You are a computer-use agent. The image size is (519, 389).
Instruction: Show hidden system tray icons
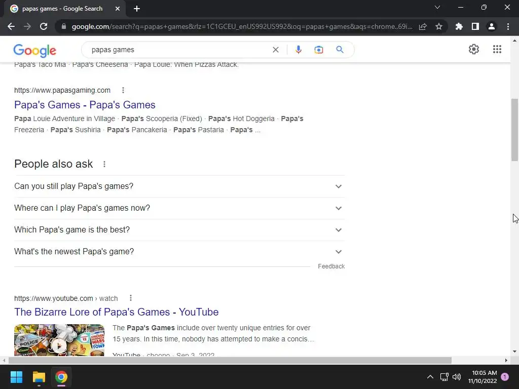(430, 377)
